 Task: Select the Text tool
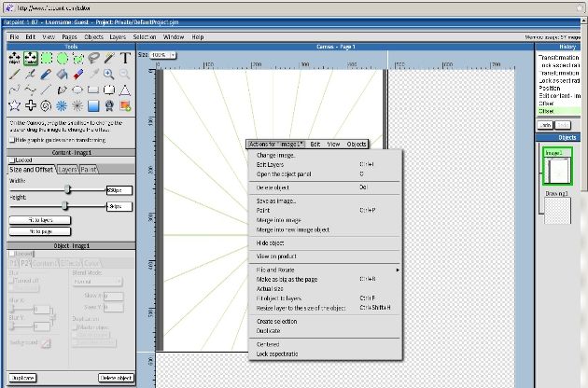(x=125, y=58)
